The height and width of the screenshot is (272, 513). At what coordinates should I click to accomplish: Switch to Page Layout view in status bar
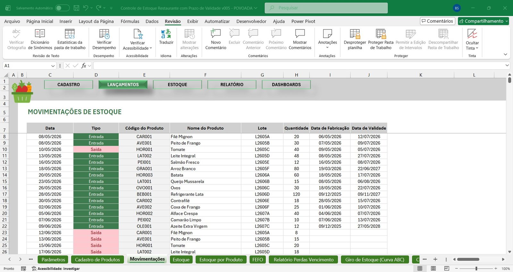[x=433, y=268]
